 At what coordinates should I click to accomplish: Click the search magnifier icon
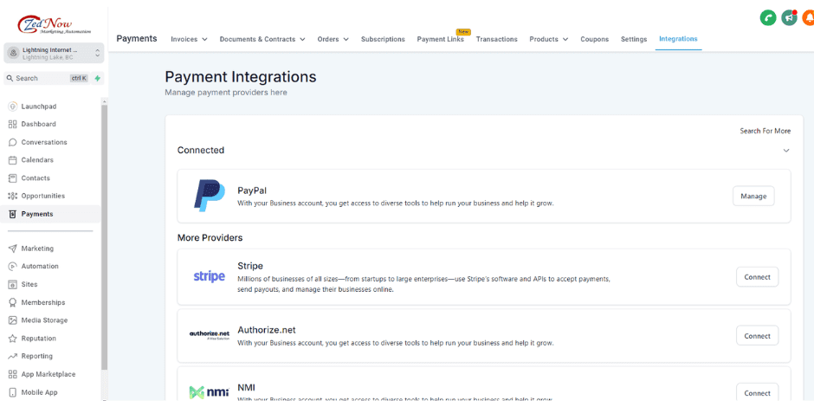[x=10, y=79]
